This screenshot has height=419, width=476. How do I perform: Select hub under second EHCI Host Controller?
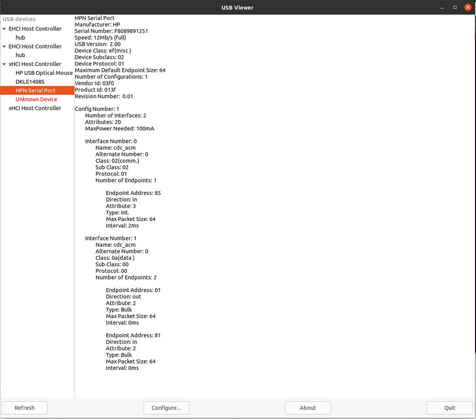(x=37, y=55)
